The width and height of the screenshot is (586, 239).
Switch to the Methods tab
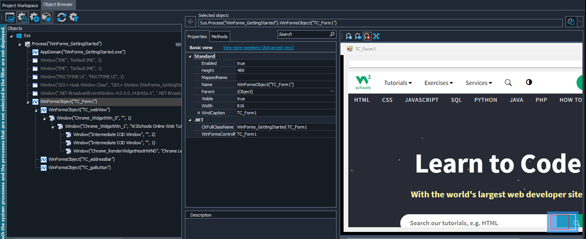pos(219,37)
